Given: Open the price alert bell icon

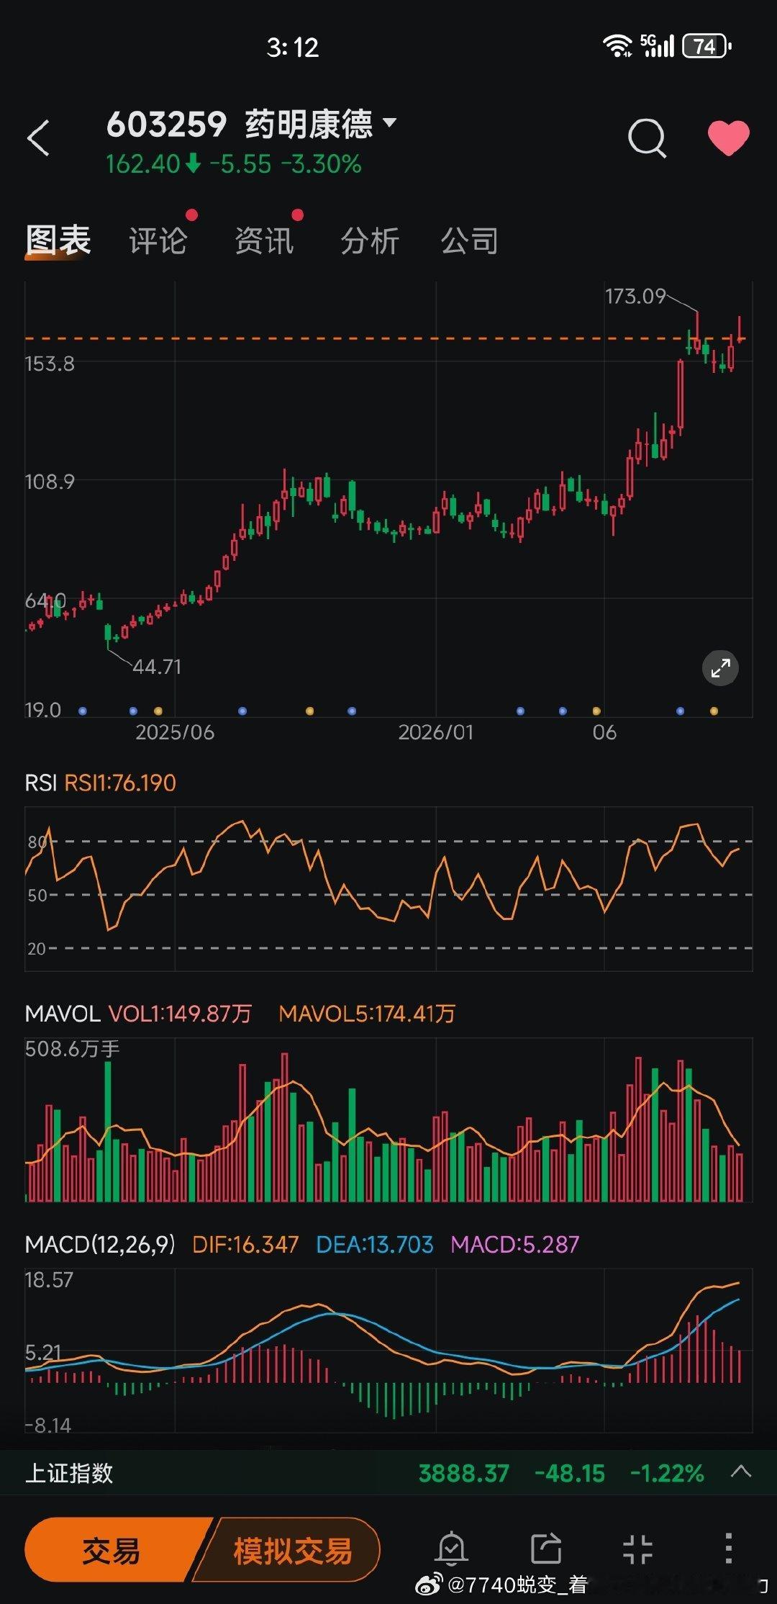Looking at the screenshot, I should coord(452,1549).
